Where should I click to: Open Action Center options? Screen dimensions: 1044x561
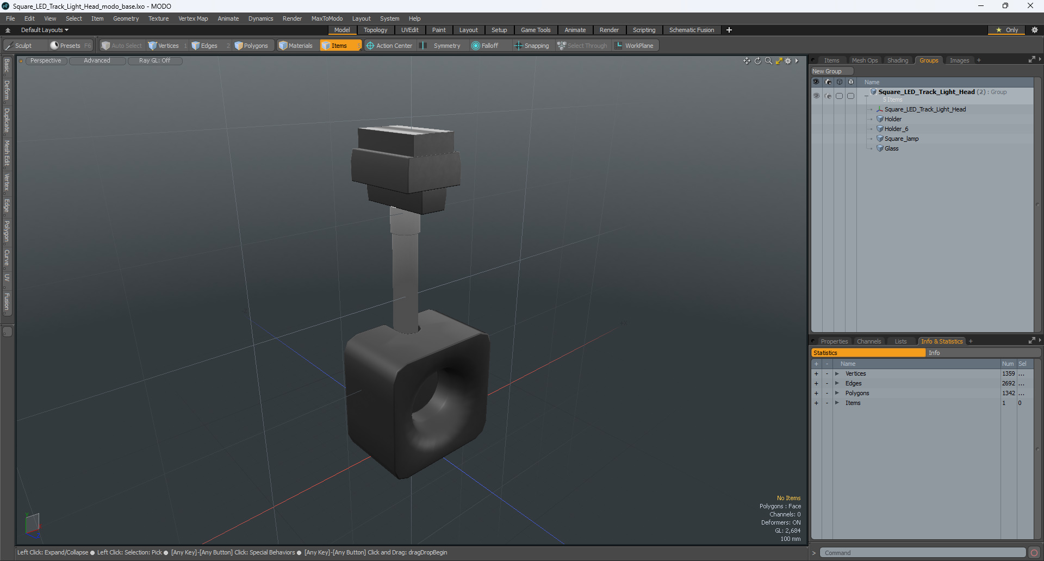coord(390,46)
